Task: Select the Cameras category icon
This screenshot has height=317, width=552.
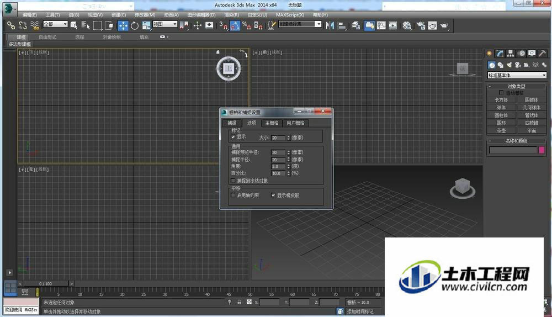Action: pyautogui.click(x=518, y=65)
